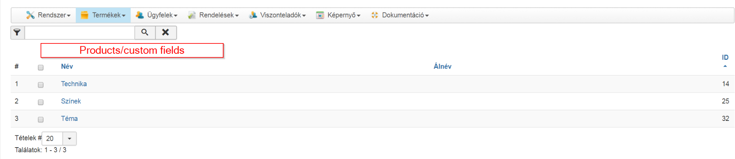Image resolution: width=735 pixels, height=159 pixels.
Task: Open the Tételek # 20 dropdown
Action: pos(59,138)
